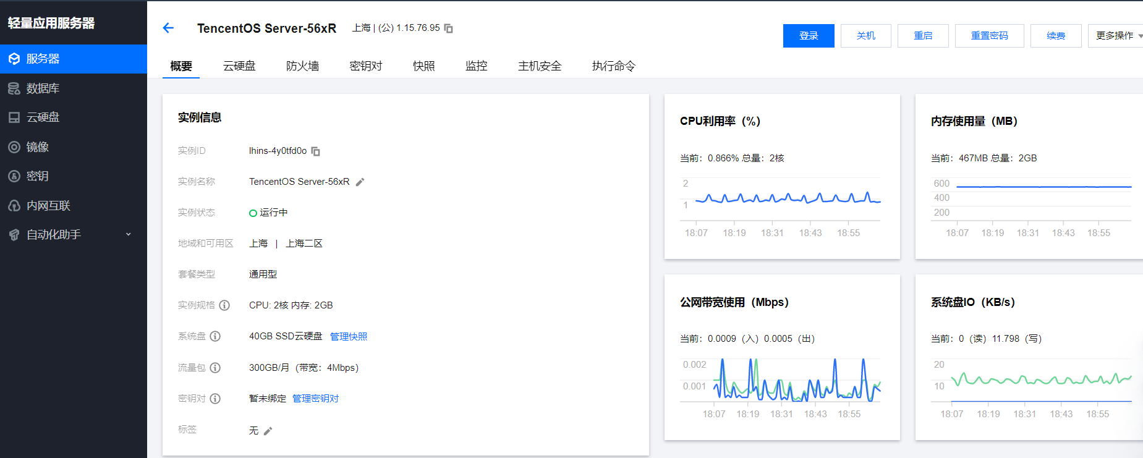Click the 重启 restart button

[923, 36]
